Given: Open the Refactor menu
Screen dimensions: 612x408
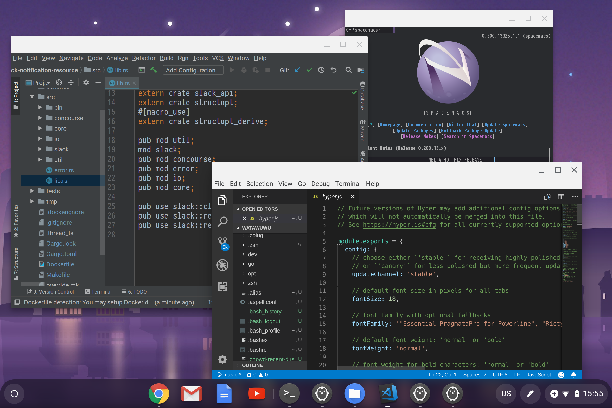Looking at the screenshot, I should coord(144,58).
